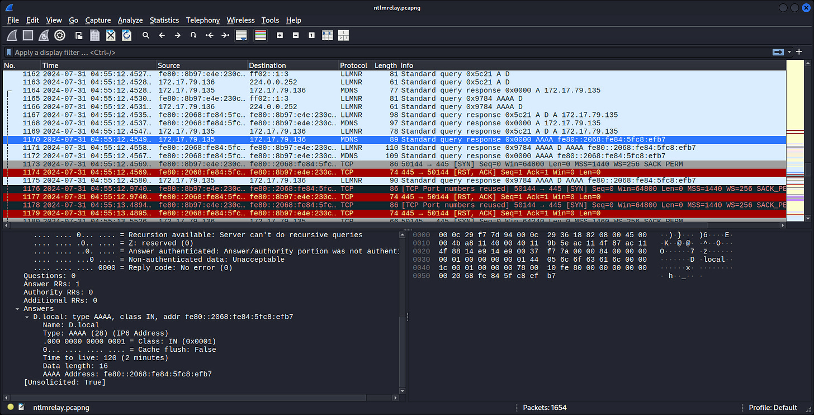Image resolution: width=814 pixels, height=415 pixels.
Task: Click the find packet magnifier icon
Action: [146, 35]
